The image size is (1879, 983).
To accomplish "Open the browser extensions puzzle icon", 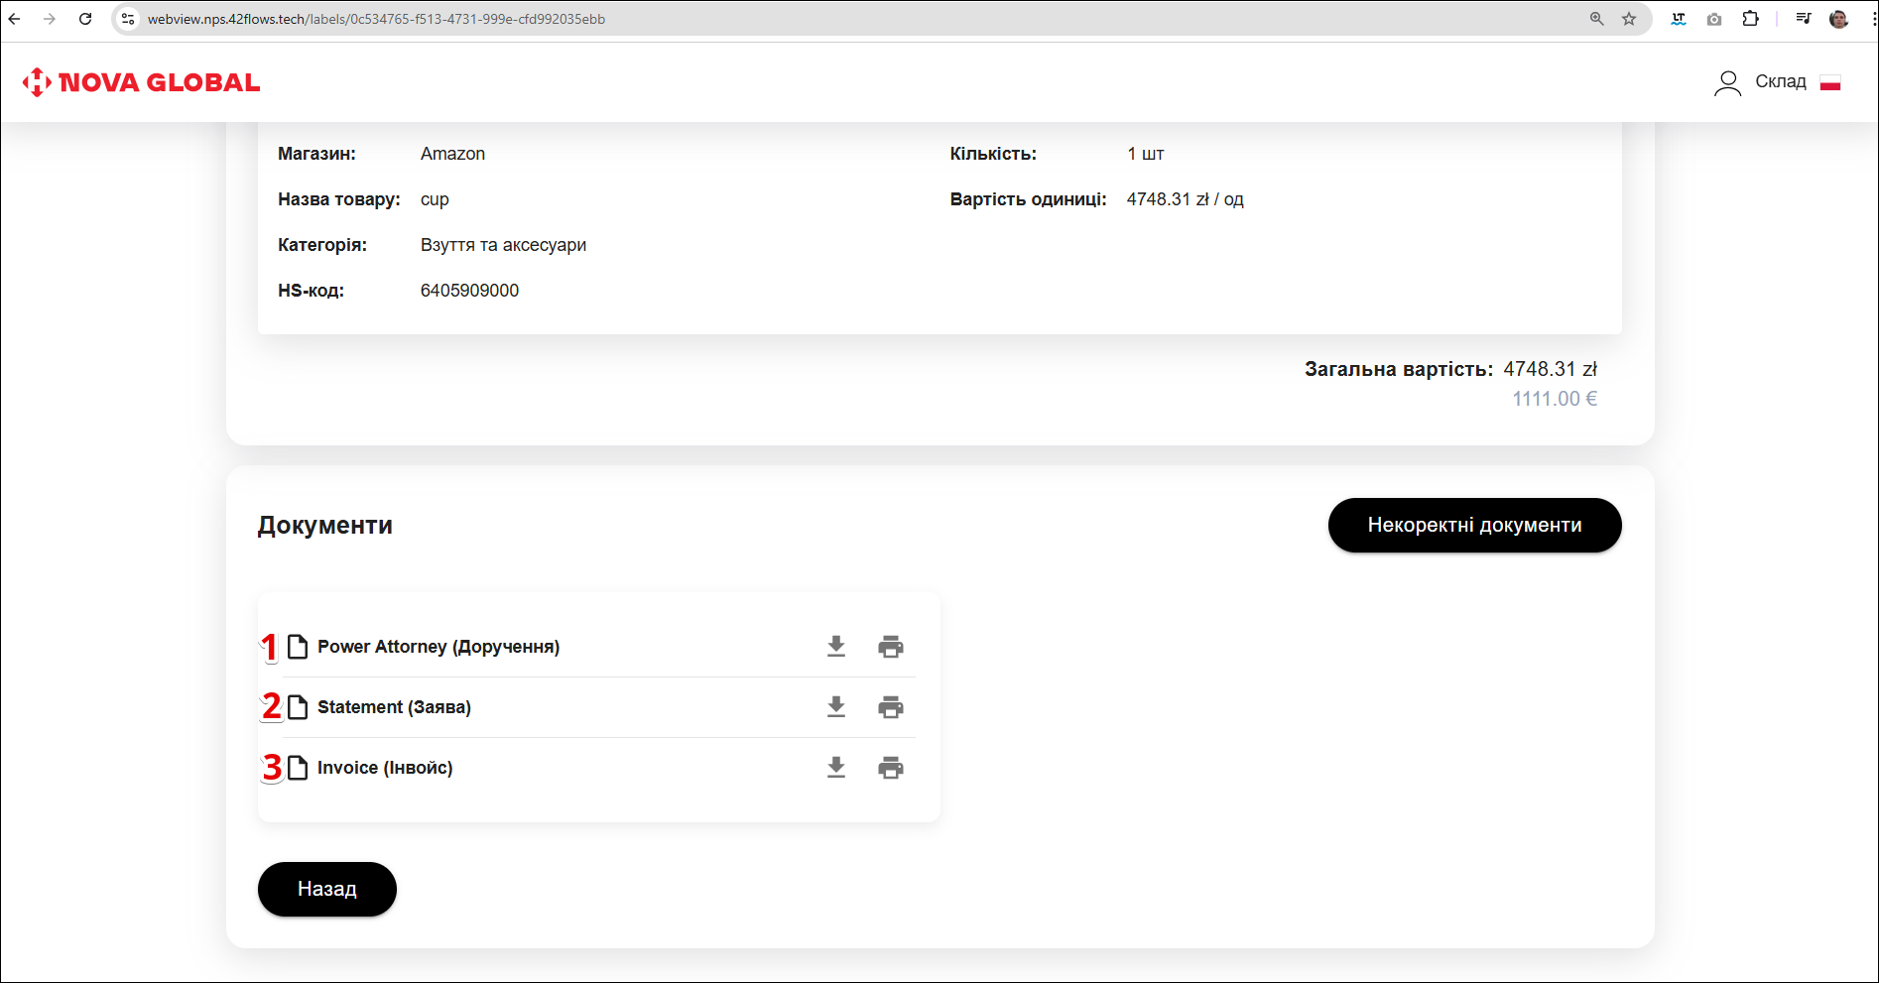I will coord(1751,19).
